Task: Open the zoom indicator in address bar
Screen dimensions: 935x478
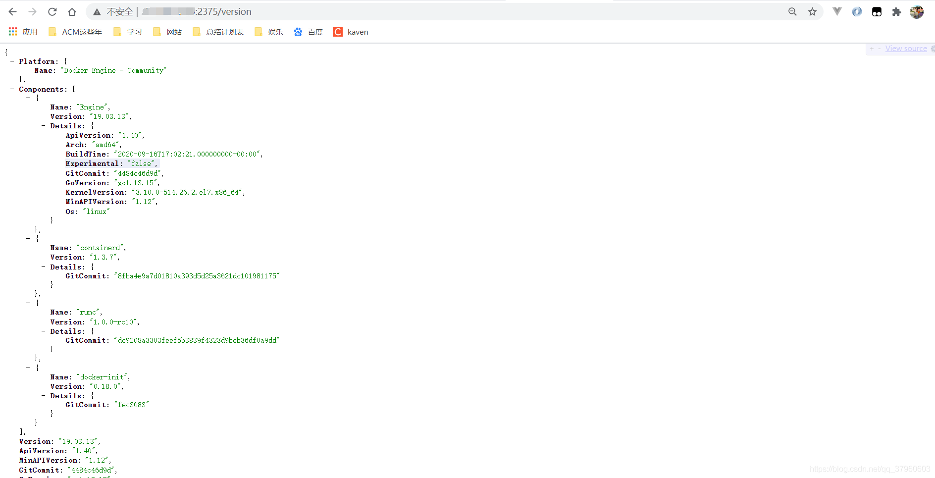Action: pyautogui.click(x=792, y=12)
